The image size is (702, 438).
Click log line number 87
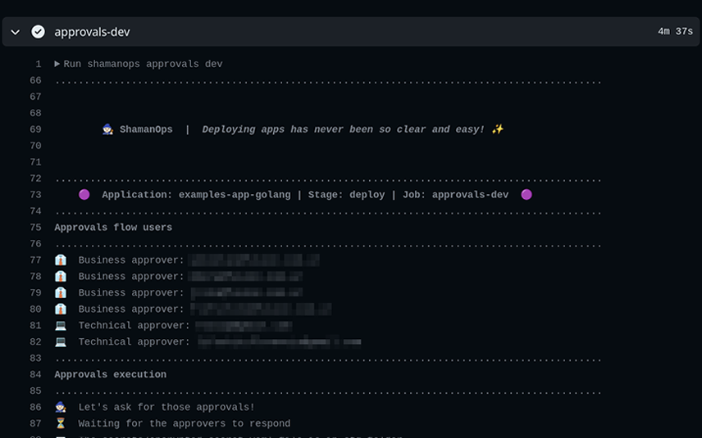click(x=35, y=424)
